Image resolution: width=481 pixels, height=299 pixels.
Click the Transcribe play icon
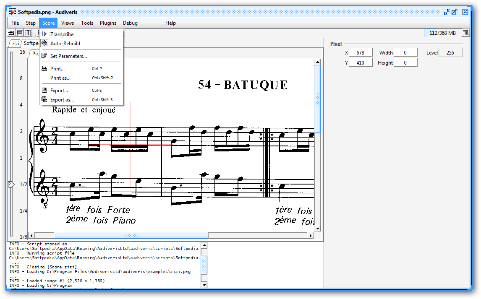coord(44,34)
